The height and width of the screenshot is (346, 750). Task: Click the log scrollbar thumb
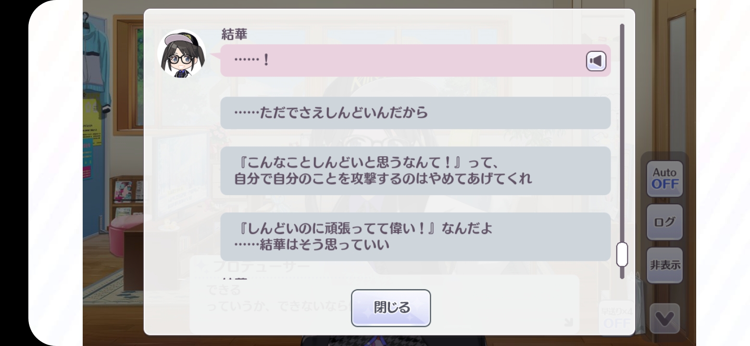click(x=622, y=255)
